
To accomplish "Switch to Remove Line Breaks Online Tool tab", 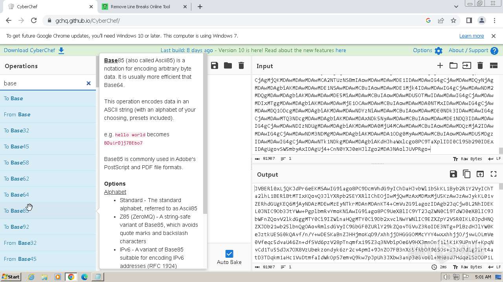I will coord(145,7).
